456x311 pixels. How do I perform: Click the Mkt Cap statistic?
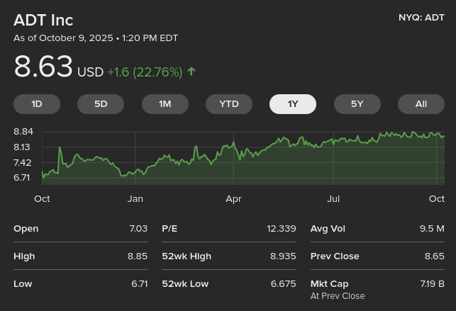click(377, 284)
